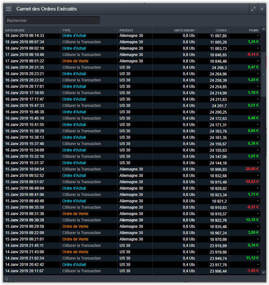This screenshot has width=269, height=285.
Task: Click date 15 Janv 2019 09:49:04
Action: click(x=24, y=188)
